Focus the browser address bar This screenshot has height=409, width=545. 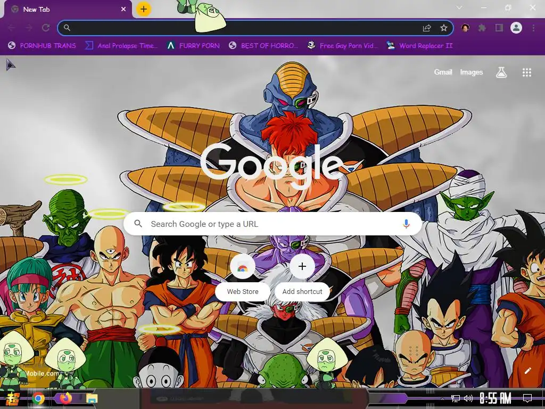pos(255,28)
